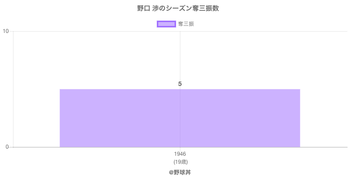Click the vertical gridline above the 5 label
Image resolution: width=356 pixels, height=178 pixels.
click(180, 53)
